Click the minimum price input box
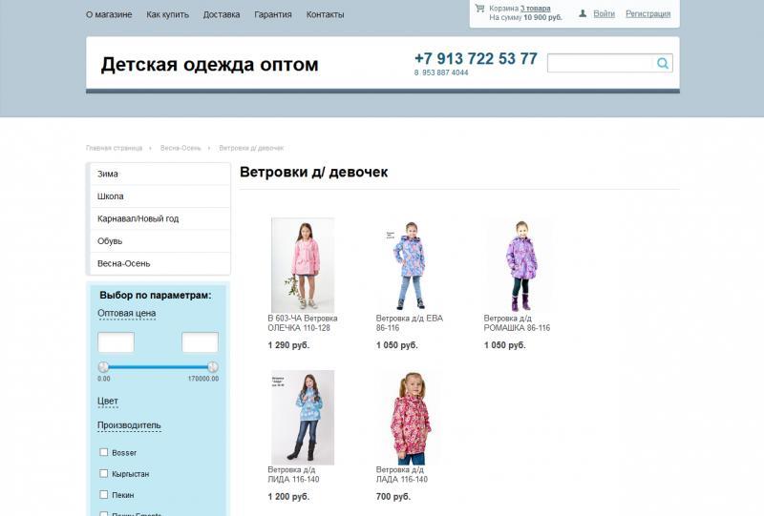Screen dimensions: 764x516 pos(116,342)
